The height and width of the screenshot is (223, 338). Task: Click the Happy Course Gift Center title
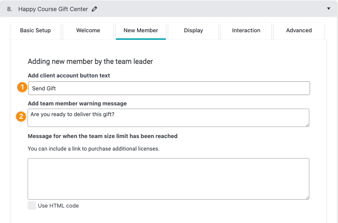tap(53, 9)
